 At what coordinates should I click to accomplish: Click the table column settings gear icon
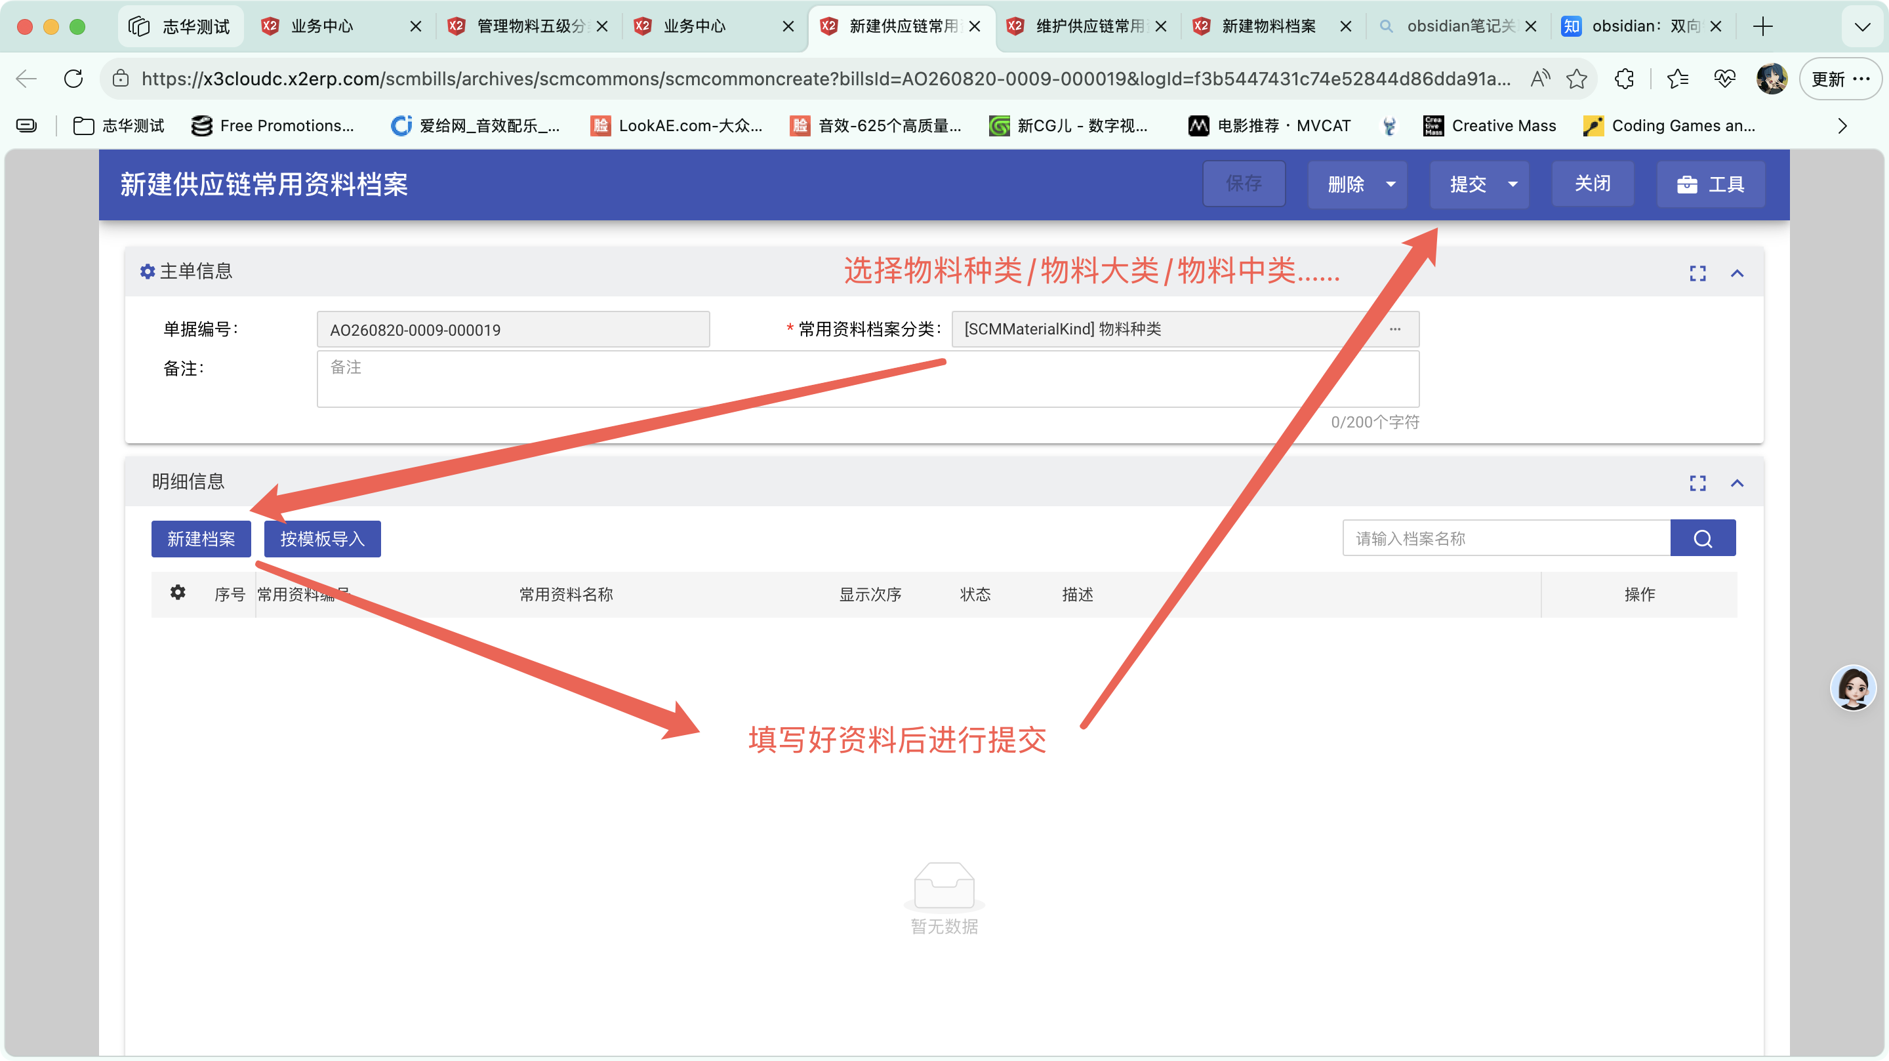point(178,592)
